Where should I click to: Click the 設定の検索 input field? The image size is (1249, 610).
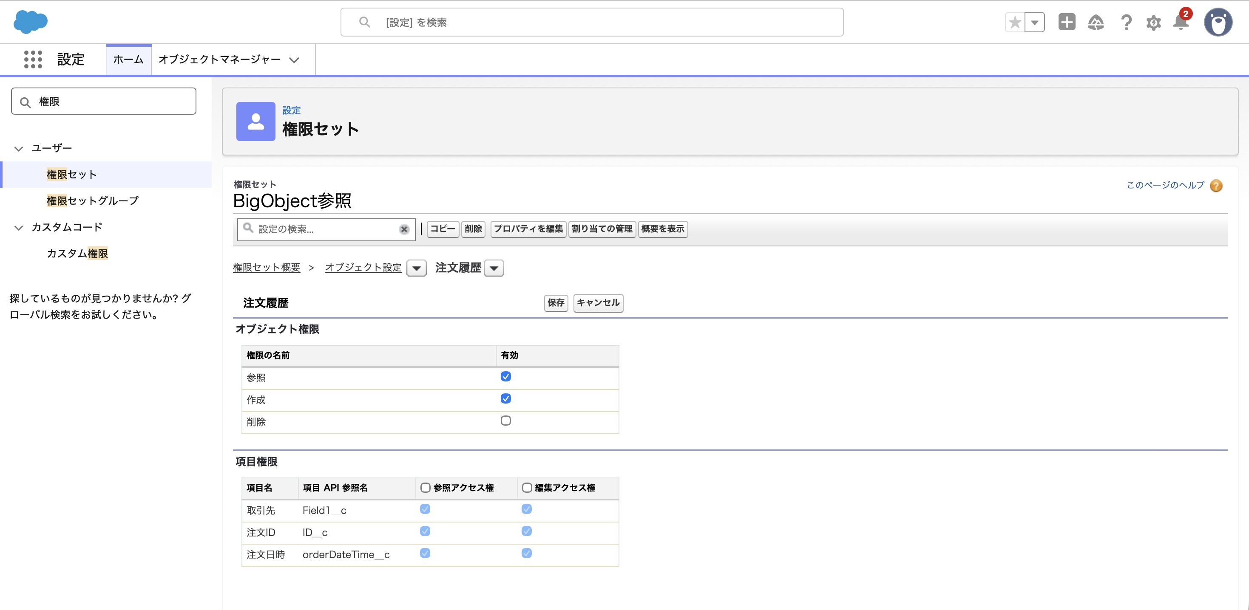coord(326,229)
